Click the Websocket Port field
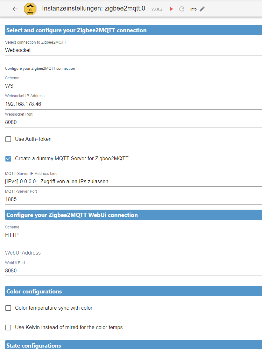Viewport: 262px width, 353px height. click(133, 122)
